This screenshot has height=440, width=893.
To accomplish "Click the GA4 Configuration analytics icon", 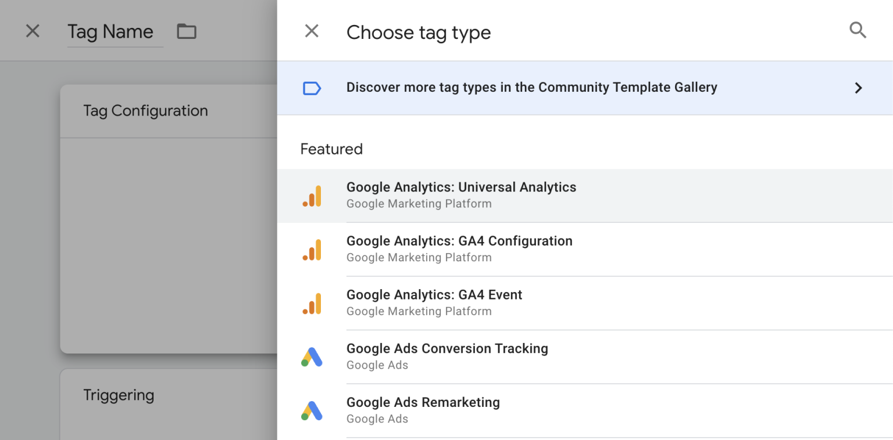I will [312, 250].
